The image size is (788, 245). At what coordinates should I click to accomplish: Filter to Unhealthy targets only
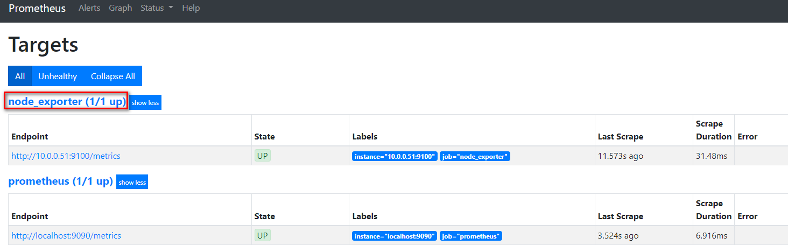[x=58, y=76]
